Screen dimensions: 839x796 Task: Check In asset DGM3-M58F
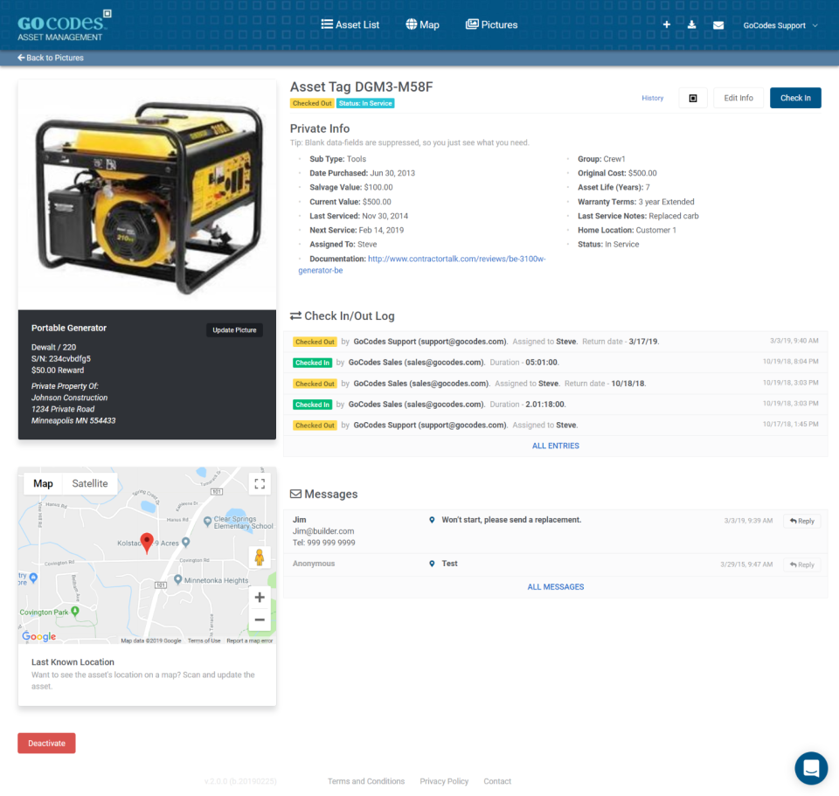[795, 97]
